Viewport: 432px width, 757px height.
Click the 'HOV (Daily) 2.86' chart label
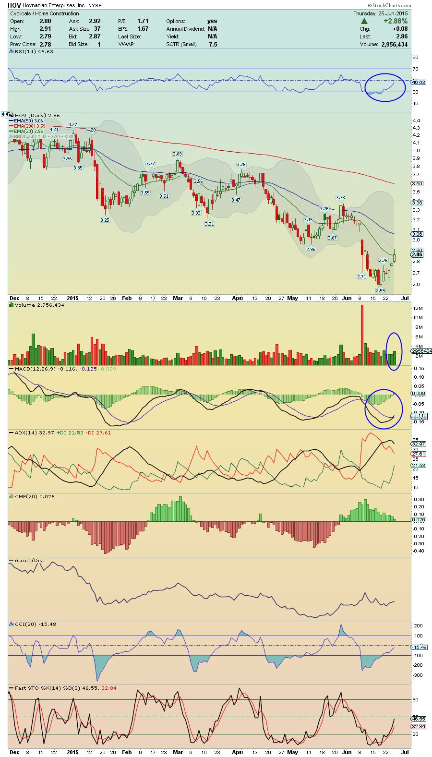tap(37, 115)
